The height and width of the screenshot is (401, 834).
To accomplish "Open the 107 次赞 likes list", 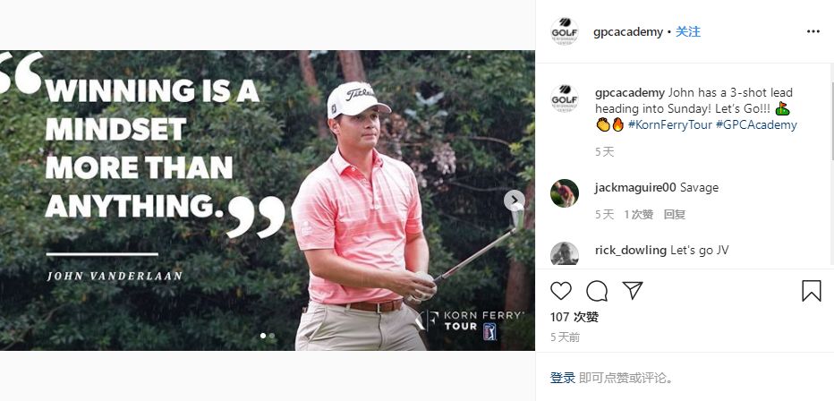I will [x=574, y=318].
